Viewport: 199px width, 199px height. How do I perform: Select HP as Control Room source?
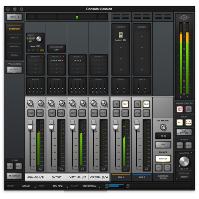(x=159, y=167)
